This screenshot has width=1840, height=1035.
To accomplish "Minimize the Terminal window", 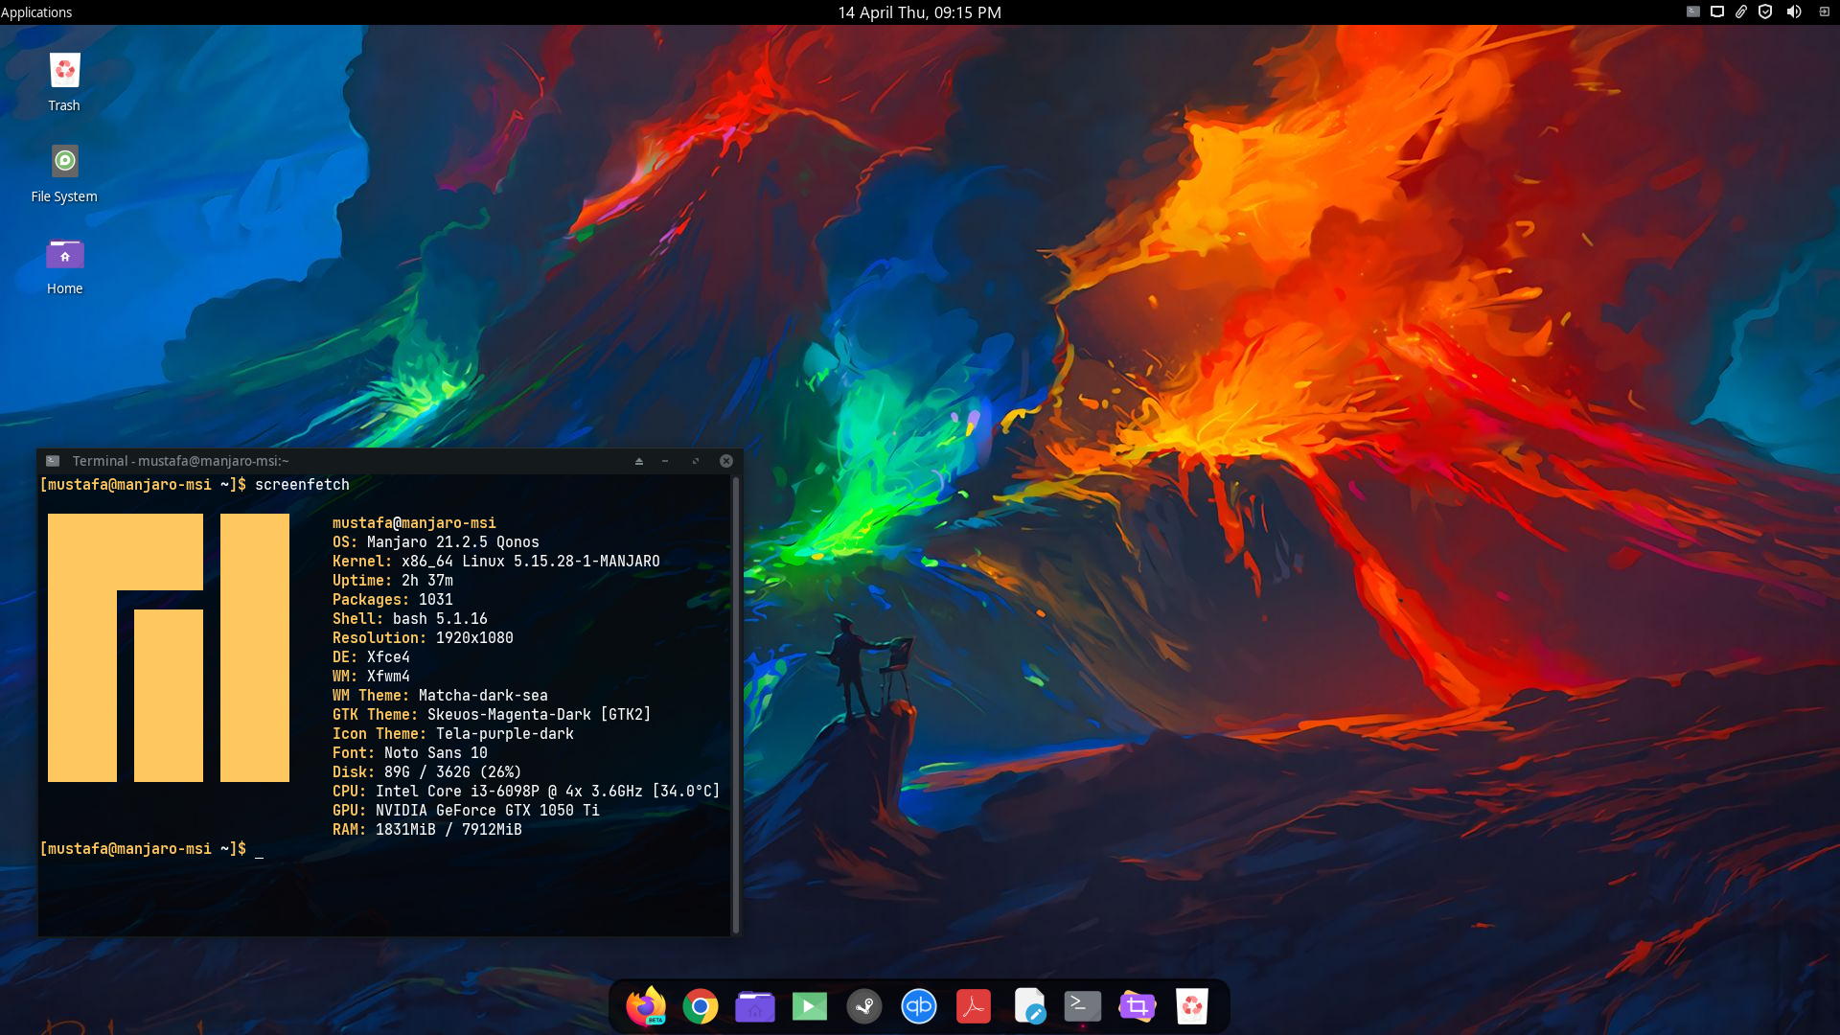I will [x=665, y=461].
